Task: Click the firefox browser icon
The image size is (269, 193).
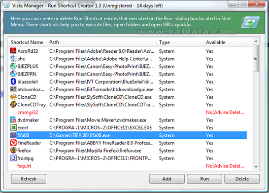Action: tap(13, 150)
